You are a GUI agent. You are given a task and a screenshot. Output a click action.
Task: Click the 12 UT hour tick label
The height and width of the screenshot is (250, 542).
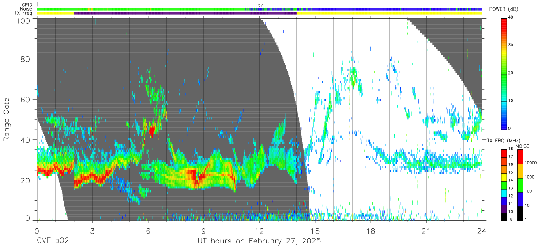click(x=260, y=231)
